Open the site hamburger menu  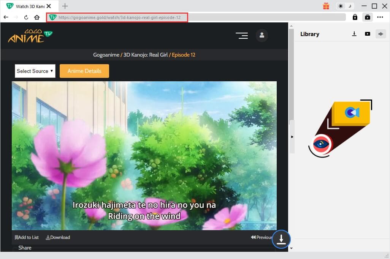click(242, 35)
